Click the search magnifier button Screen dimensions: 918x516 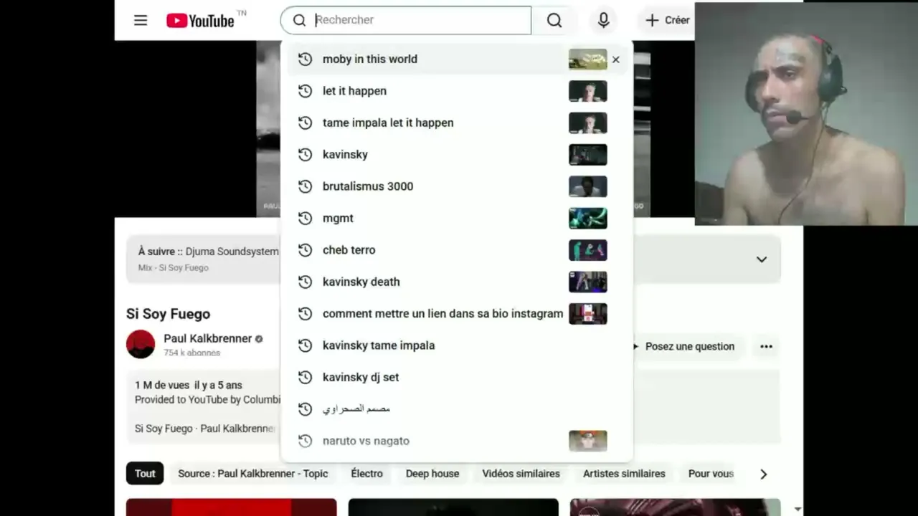click(x=554, y=20)
